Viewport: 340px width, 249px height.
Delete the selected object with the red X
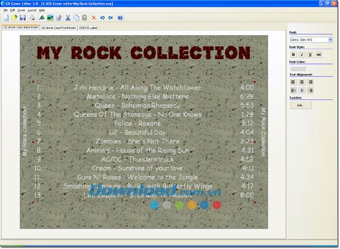pos(94,18)
